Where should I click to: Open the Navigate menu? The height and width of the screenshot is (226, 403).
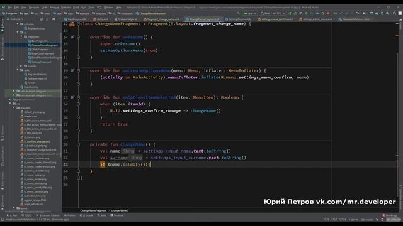click(x=34, y=7)
